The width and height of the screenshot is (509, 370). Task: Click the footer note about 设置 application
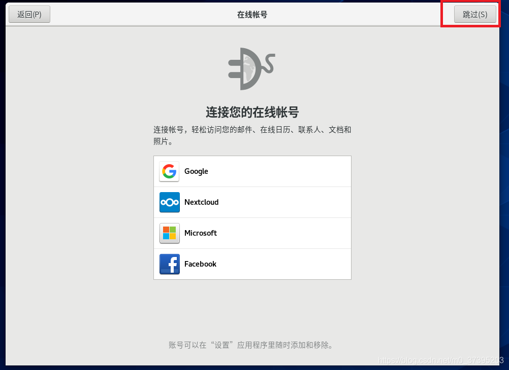pos(251,345)
